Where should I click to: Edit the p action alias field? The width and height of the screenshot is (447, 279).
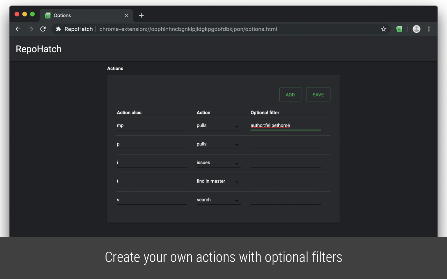pyautogui.click(x=152, y=144)
